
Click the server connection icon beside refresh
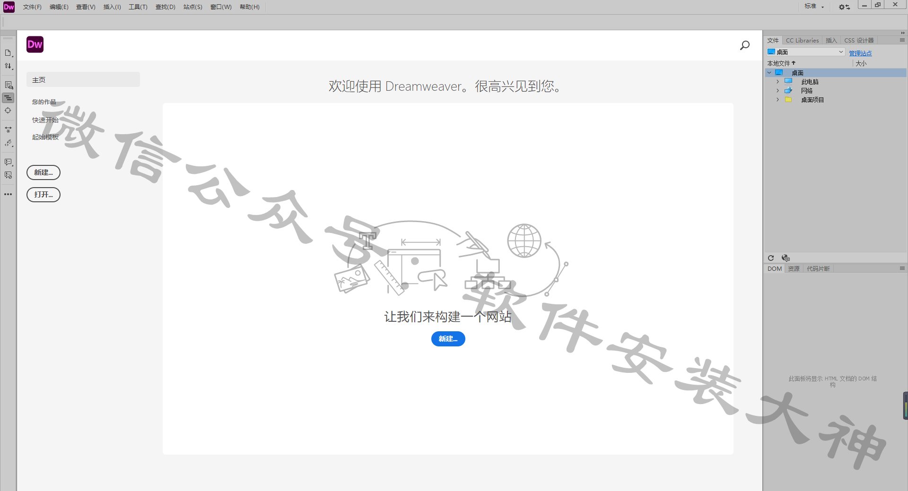pos(786,258)
